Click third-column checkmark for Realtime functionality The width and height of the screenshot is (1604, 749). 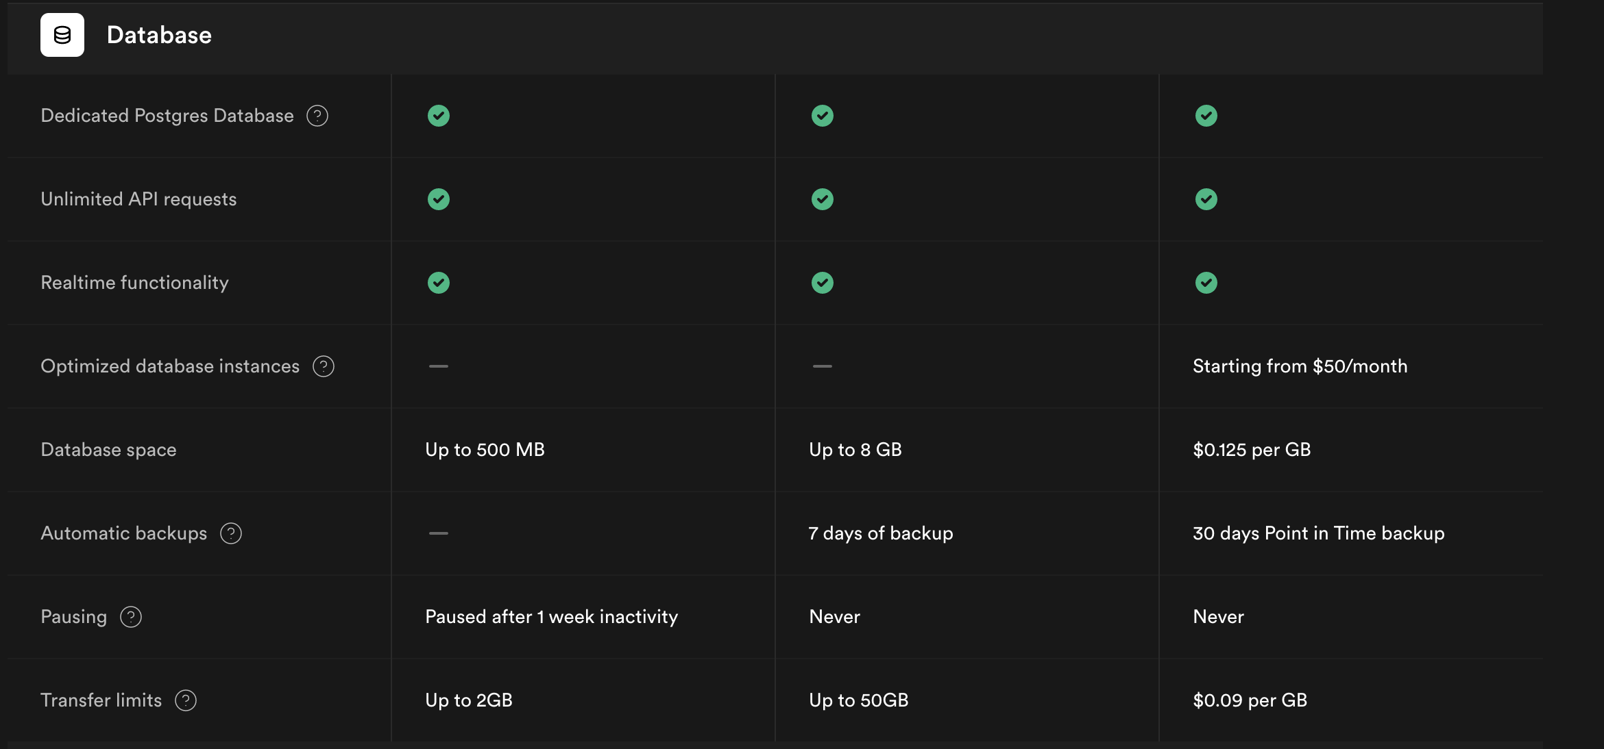click(x=1206, y=283)
